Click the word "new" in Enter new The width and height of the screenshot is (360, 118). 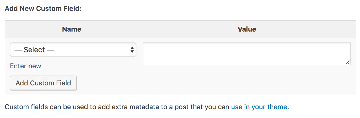coord(35,66)
